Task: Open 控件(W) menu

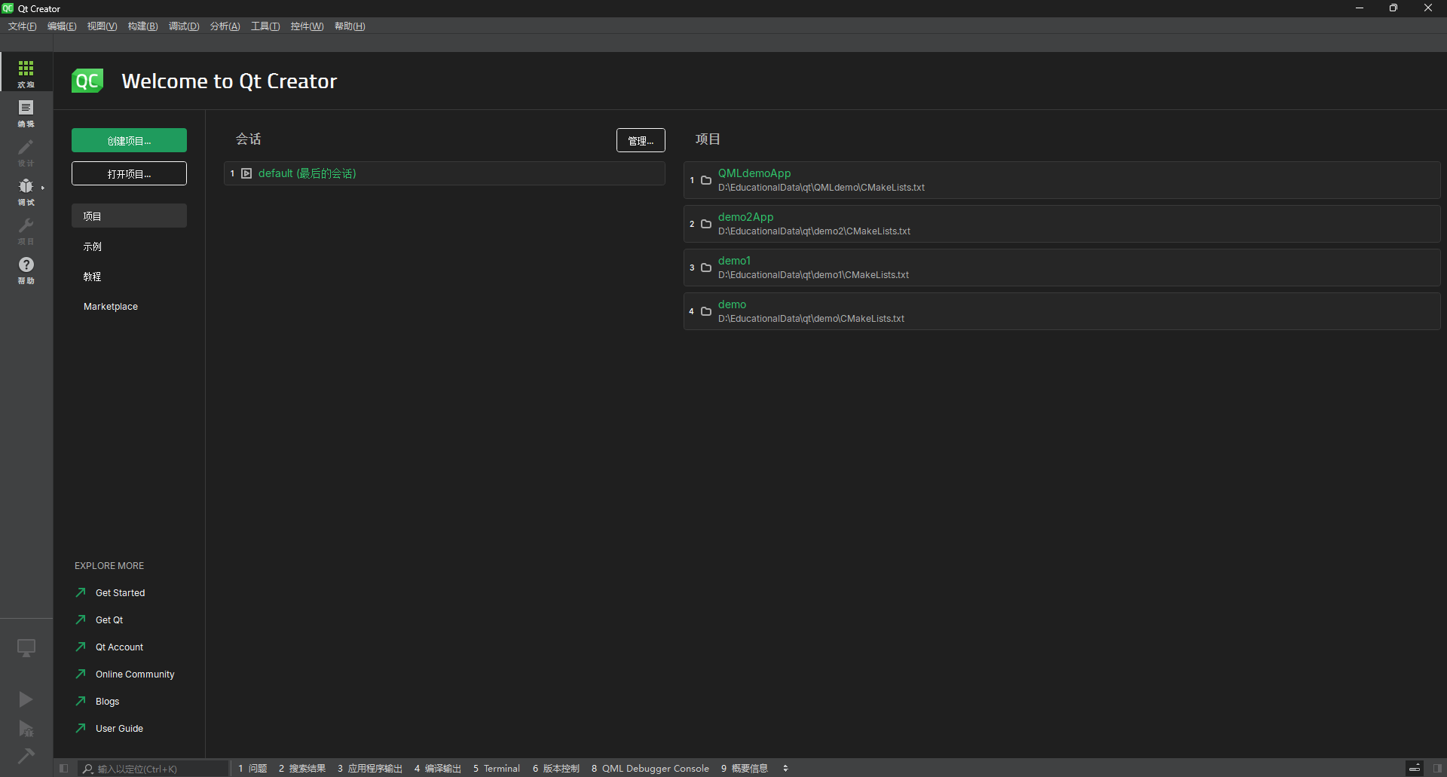Action: pos(307,26)
